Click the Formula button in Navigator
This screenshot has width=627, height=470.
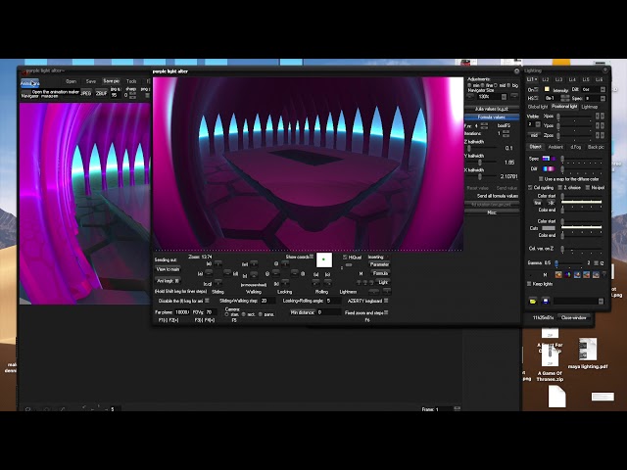click(x=380, y=273)
